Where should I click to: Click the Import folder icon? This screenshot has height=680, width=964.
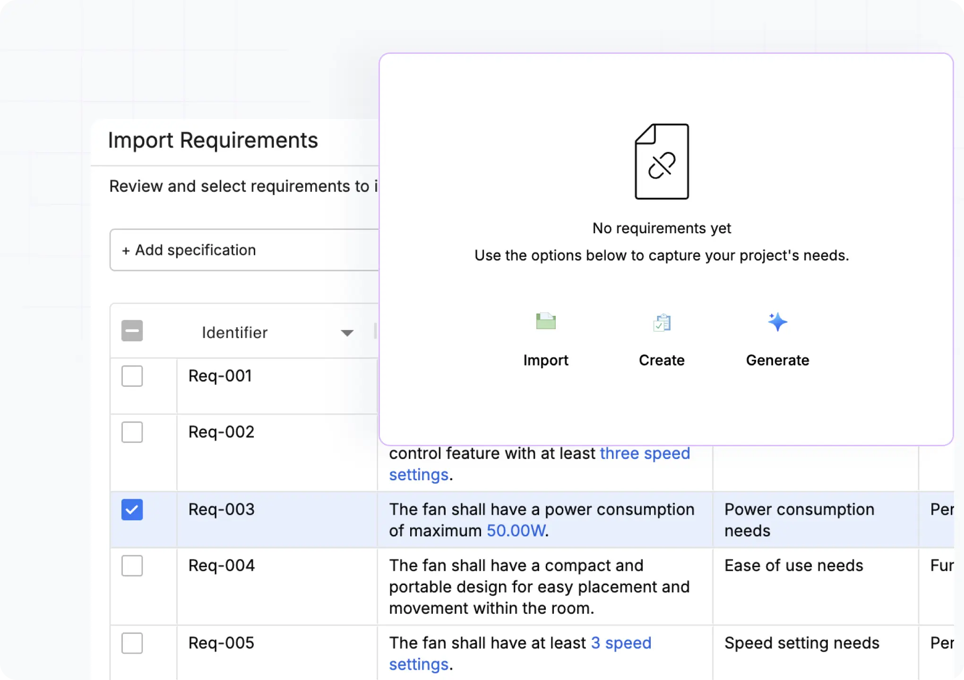(x=546, y=321)
